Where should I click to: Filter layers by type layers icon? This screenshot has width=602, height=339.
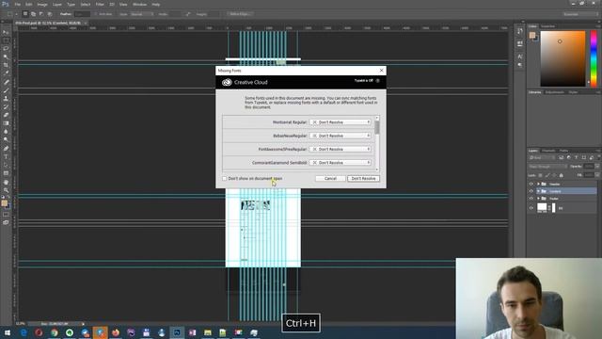[576, 157]
